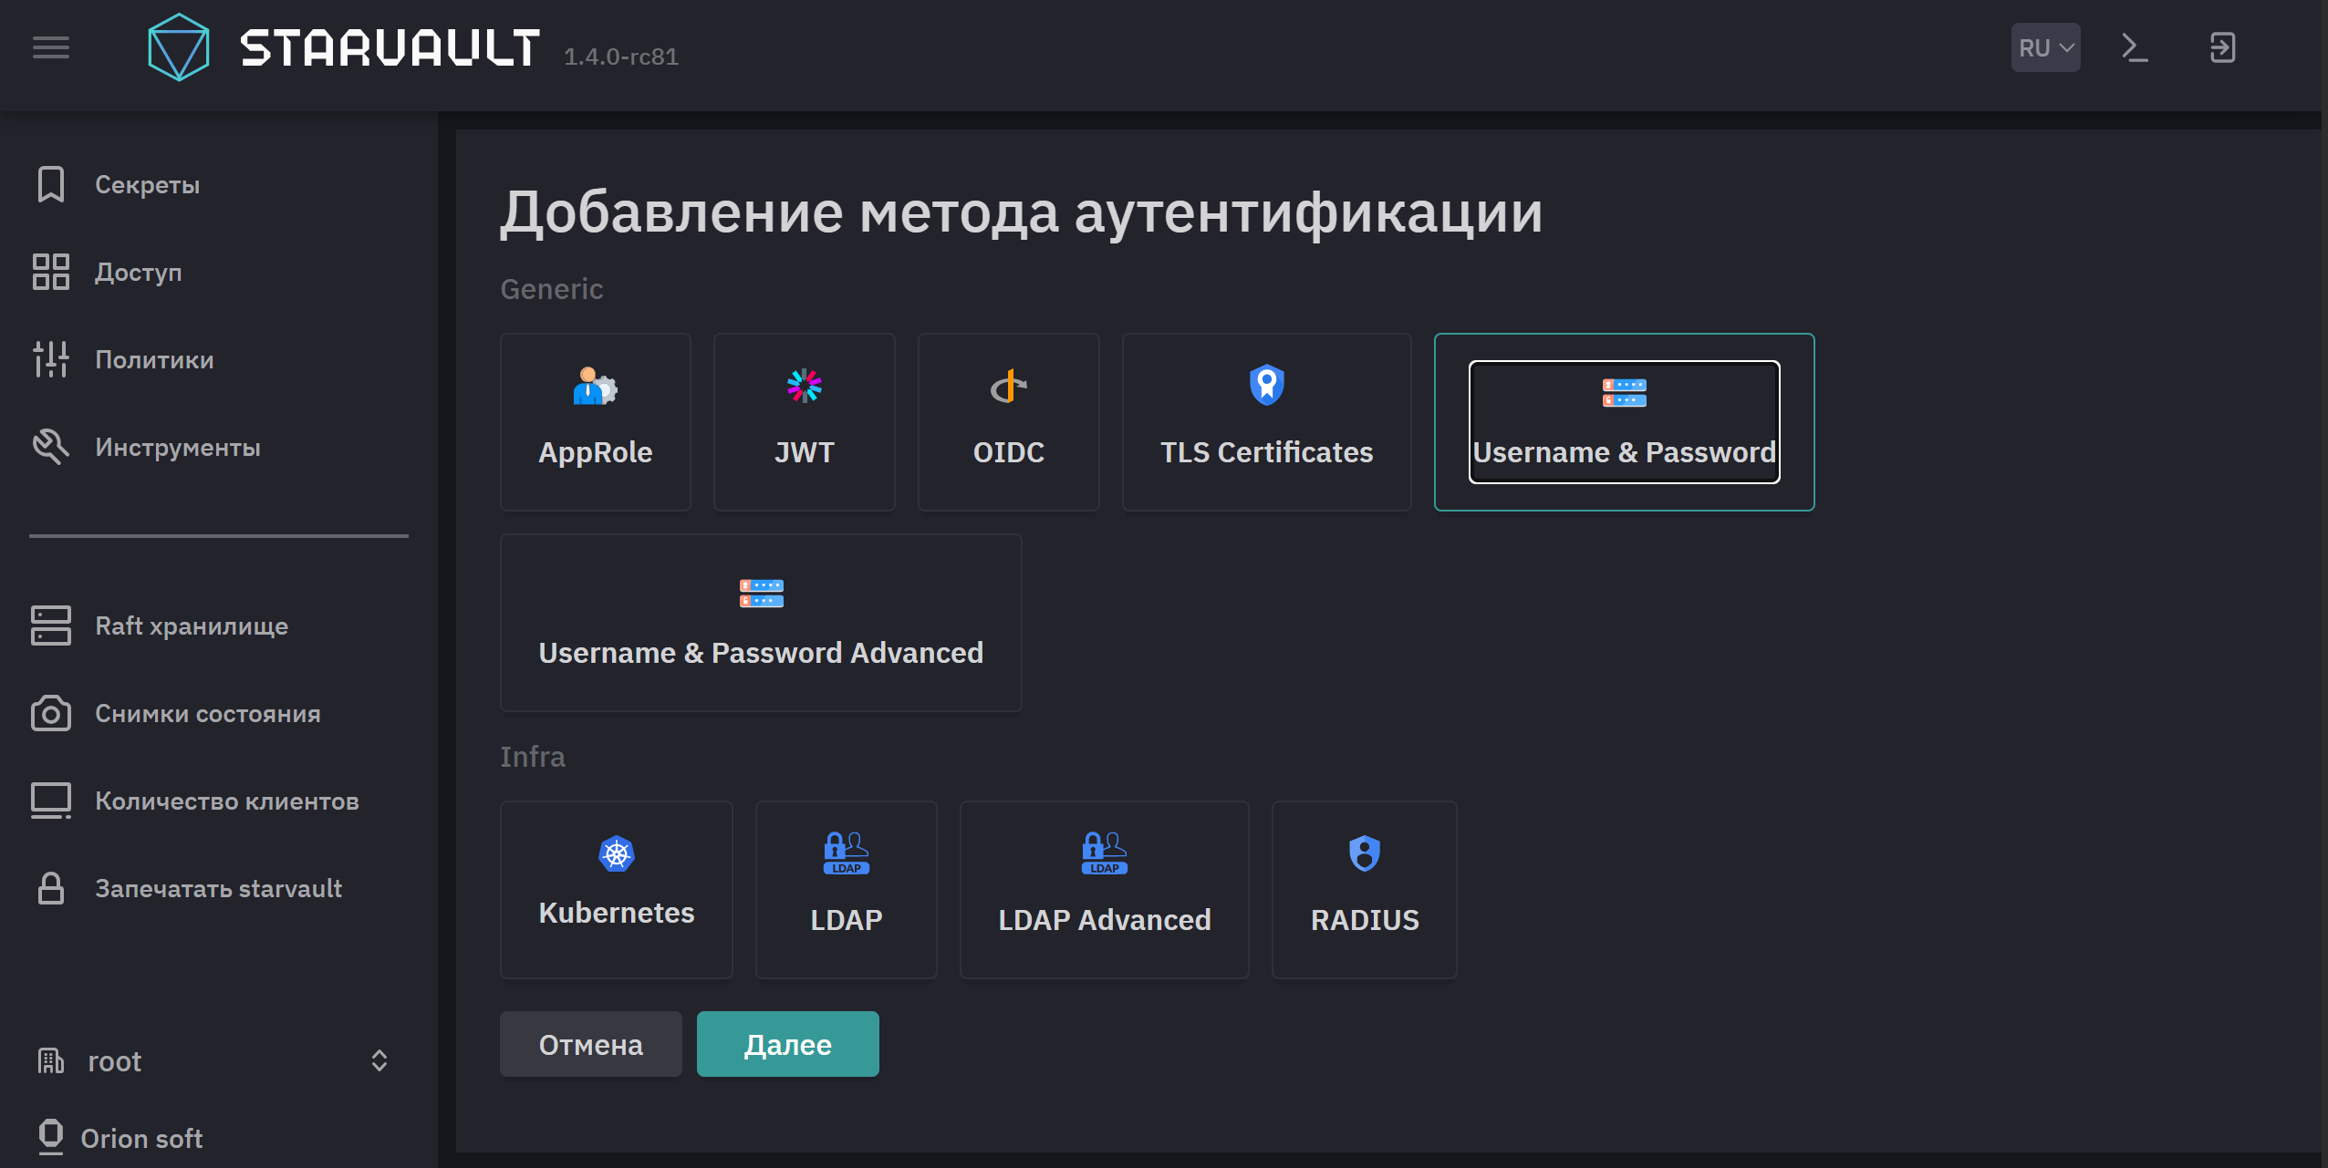The image size is (2328, 1168).
Task: Click the Запечатать starvault lock icon
Action: pyautogui.click(x=51, y=888)
